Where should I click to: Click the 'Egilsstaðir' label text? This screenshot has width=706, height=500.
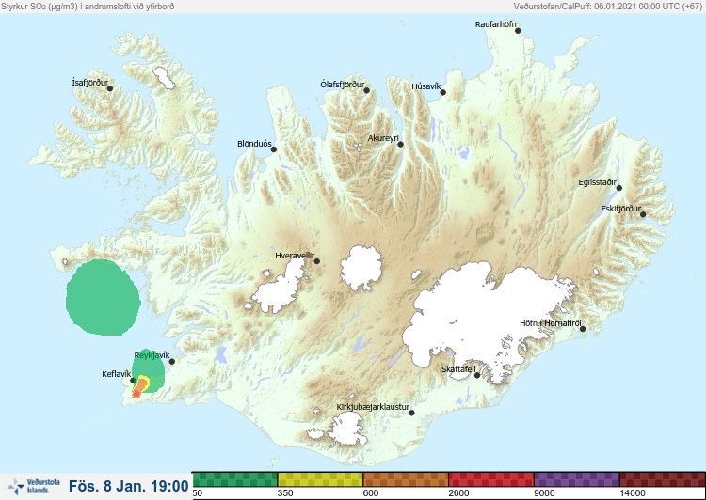tap(598, 182)
